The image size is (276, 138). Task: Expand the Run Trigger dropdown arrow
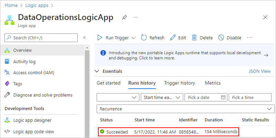(x=134, y=38)
